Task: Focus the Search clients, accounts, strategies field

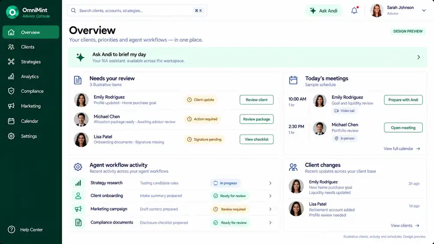Action: coord(137,10)
